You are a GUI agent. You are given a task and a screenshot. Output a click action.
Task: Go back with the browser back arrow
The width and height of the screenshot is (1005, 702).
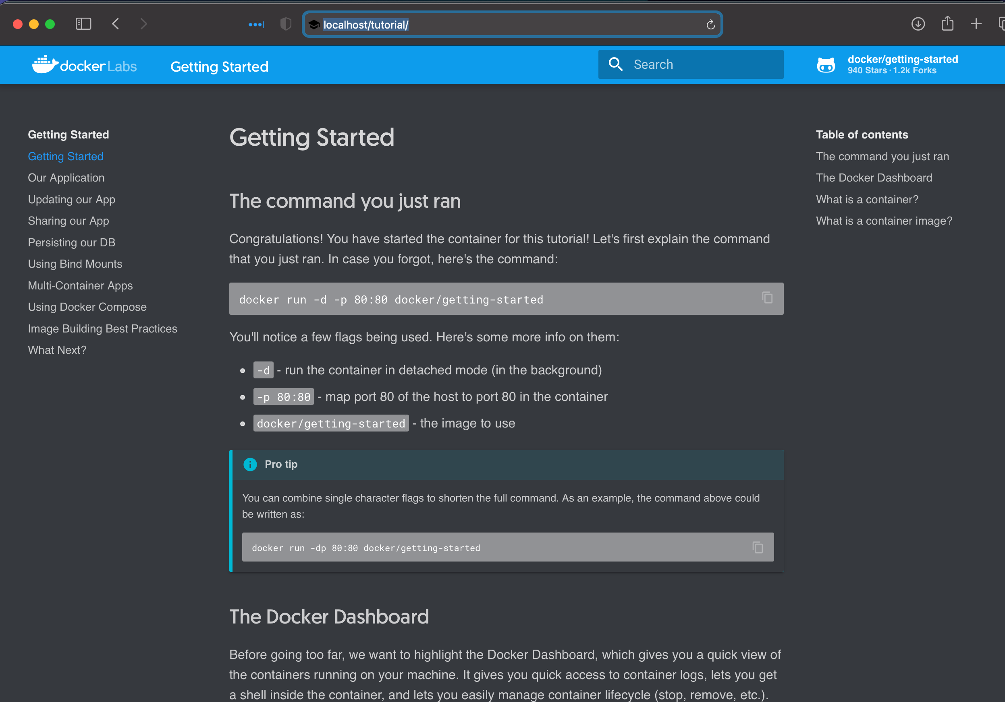pyautogui.click(x=116, y=24)
